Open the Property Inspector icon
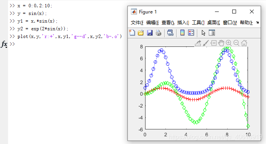Screen dimensions: 266x144 pyautogui.click(x=212, y=33)
